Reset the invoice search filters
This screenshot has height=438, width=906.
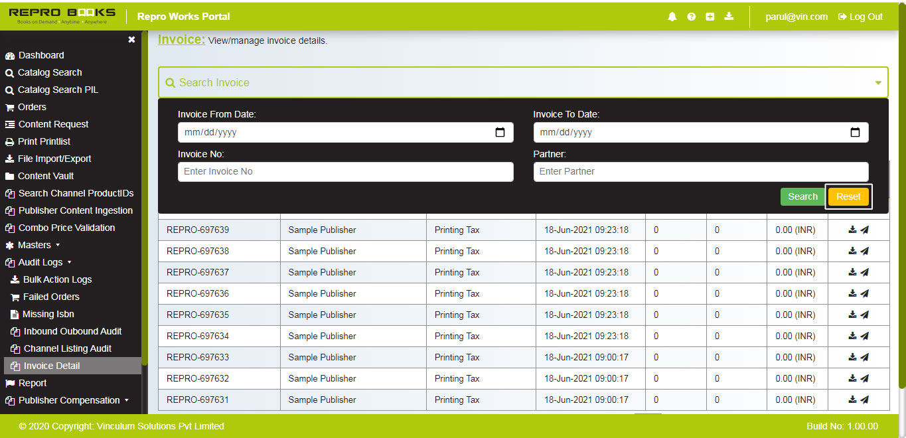click(x=848, y=196)
